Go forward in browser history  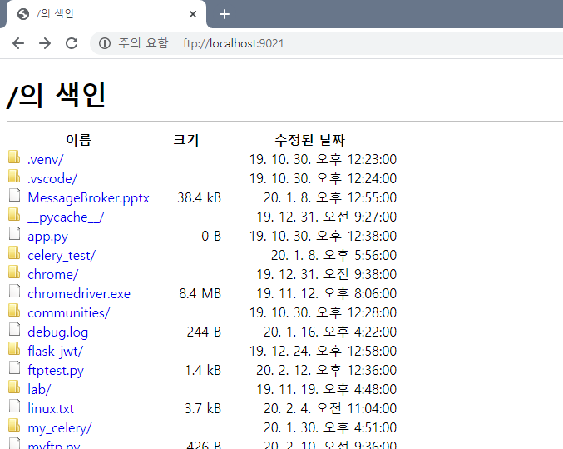click(45, 43)
